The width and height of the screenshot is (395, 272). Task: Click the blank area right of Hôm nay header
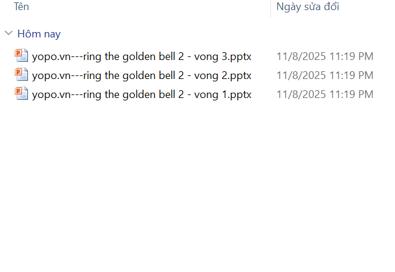208,34
